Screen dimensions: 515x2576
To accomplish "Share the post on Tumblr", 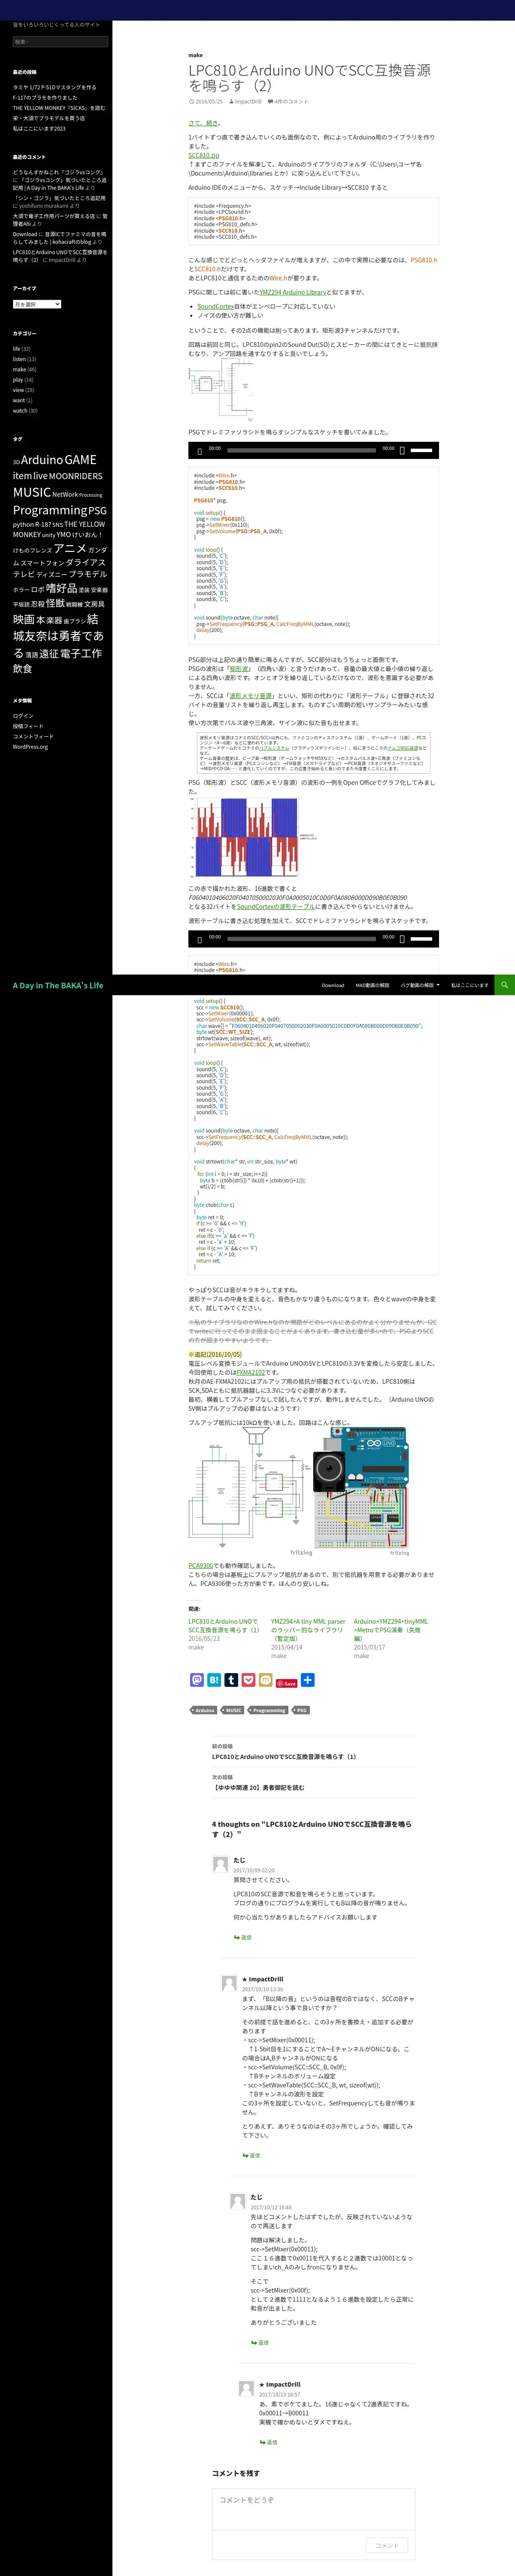I will click(x=231, y=1680).
